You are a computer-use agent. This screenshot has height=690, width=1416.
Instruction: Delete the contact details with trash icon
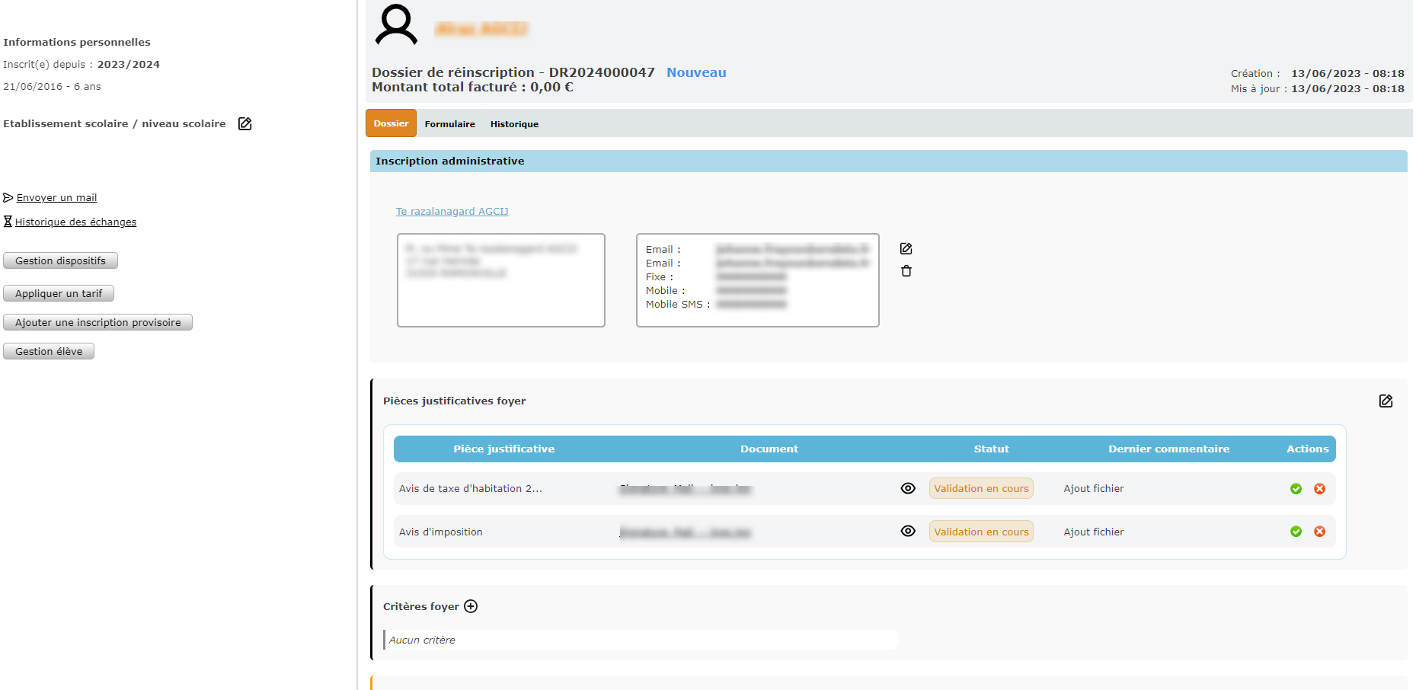906,271
